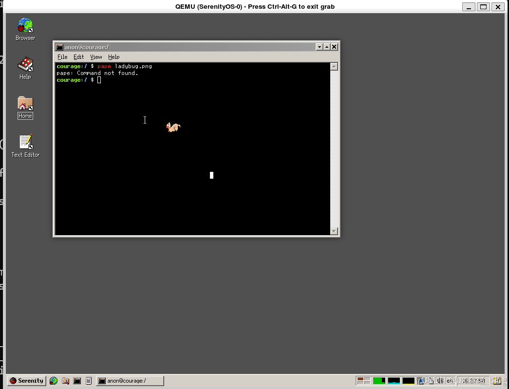Open the View menu in Terminal
The height and width of the screenshot is (389, 509).
click(x=96, y=57)
